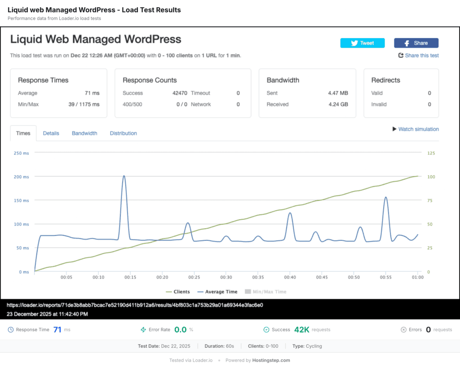Open the Share this test link
460x368 pixels.
coord(422,55)
